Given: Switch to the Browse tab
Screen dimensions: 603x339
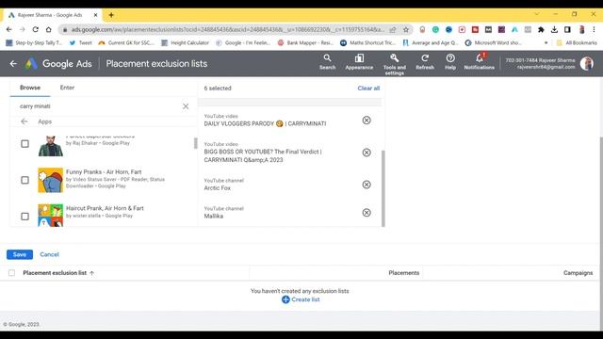Looking at the screenshot, I should [x=30, y=88].
